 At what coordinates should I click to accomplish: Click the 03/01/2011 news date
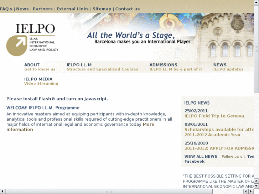tap(196, 124)
